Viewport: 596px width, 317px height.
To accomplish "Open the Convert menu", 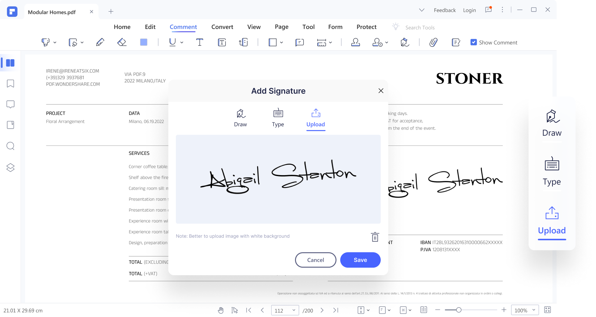I will (222, 27).
